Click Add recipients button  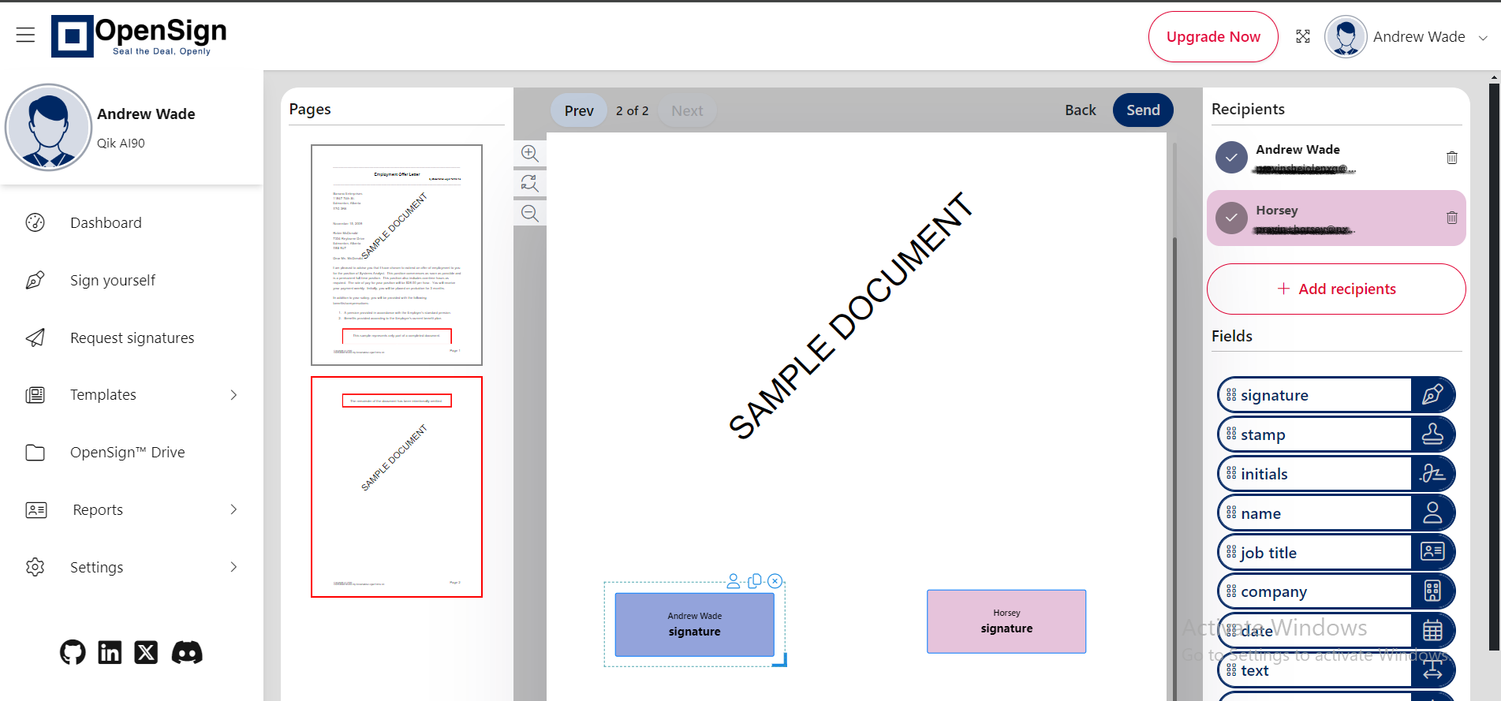pos(1336,289)
